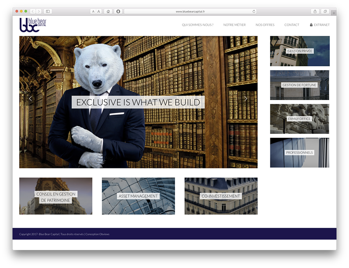The height and width of the screenshot is (268, 349).
Task: Open the Qui sommes-nous menu item
Action: pyautogui.click(x=198, y=25)
